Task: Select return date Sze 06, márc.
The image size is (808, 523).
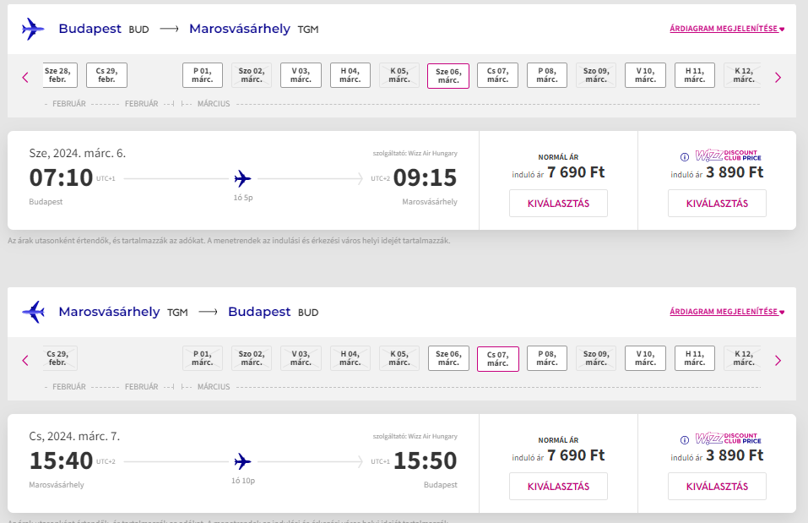Action: tap(448, 358)
